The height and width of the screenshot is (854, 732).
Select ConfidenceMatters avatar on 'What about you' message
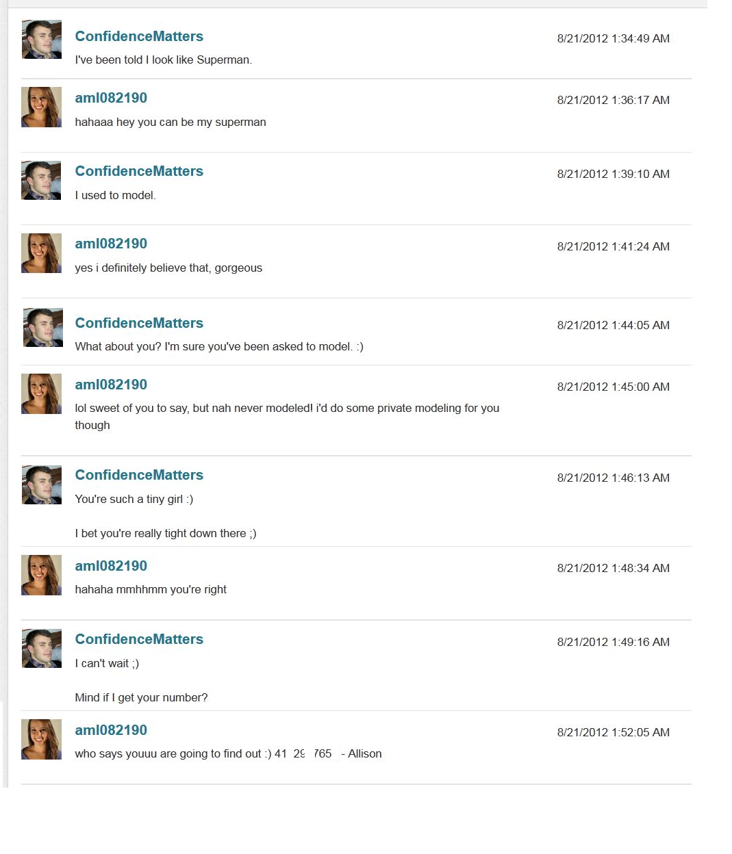[x=42, y=328]
